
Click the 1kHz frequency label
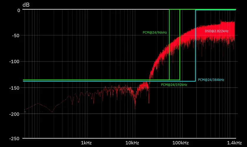[86, 143]
